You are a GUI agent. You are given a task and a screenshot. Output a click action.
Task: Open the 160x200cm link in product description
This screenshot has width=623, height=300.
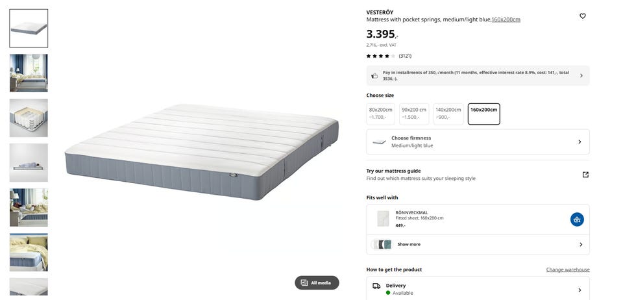tap(506, 19)
